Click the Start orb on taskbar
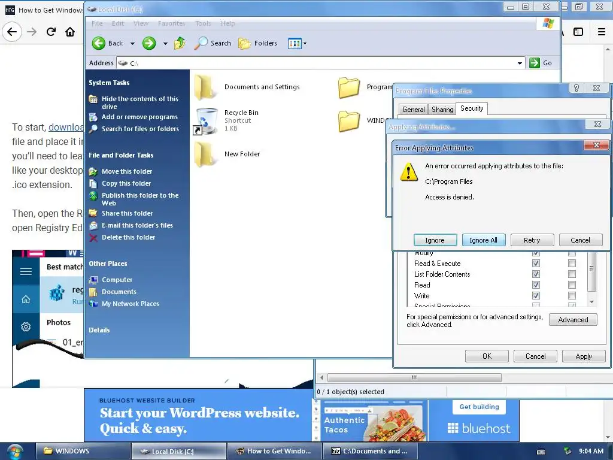This screenshot has height=460, width=613. click(14, 452)
